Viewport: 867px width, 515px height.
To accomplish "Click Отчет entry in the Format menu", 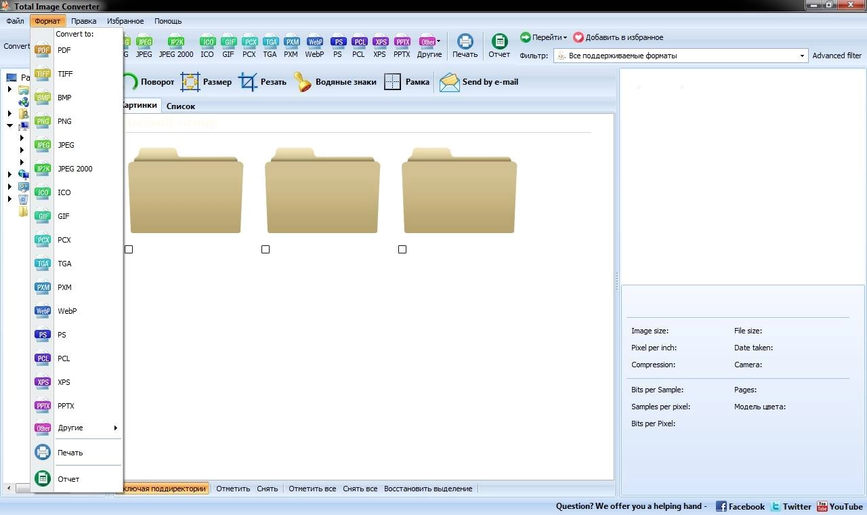I will pyautogui.click(x=77, y=479).
